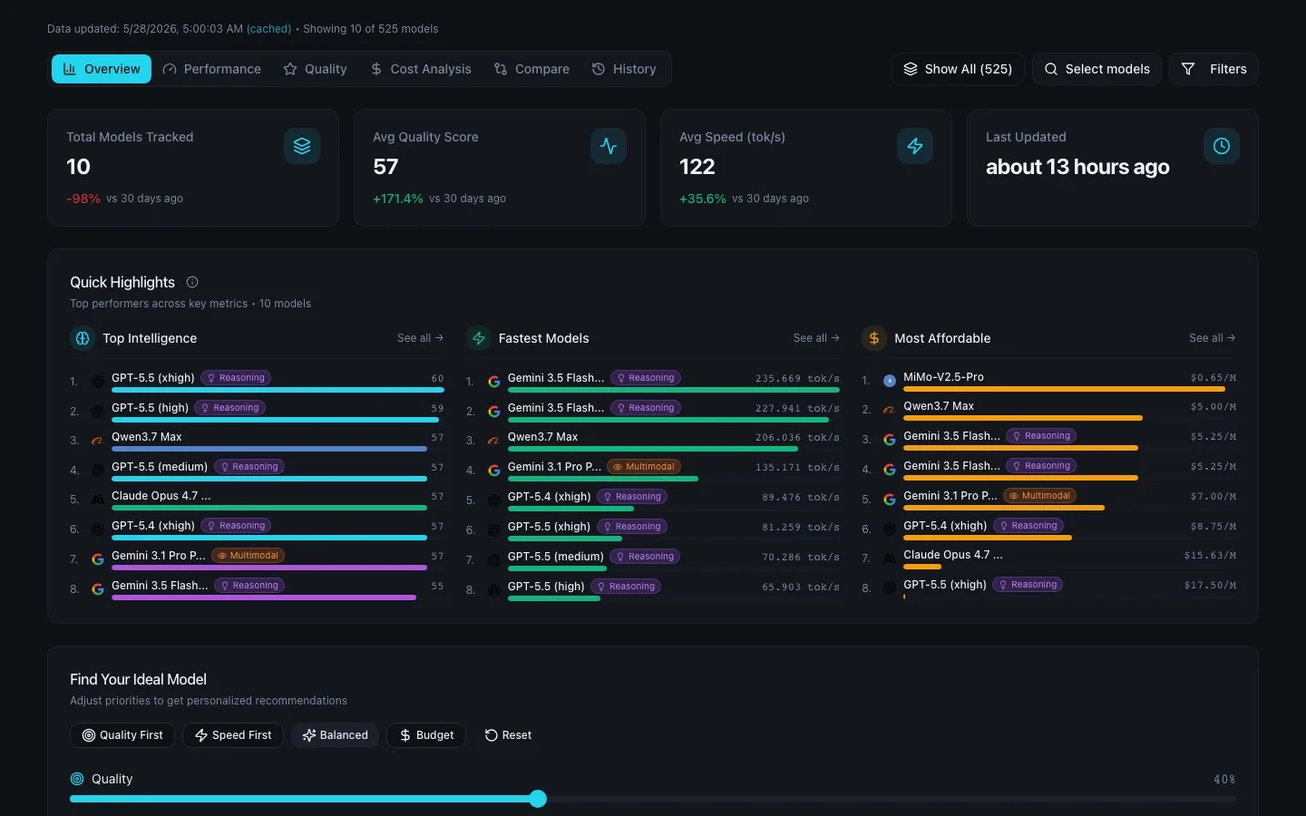Click Google icon of Gemini 3.1 Pro in Top Intelligence
Viewport: 1306px width, 816px height.
point(98,559)
